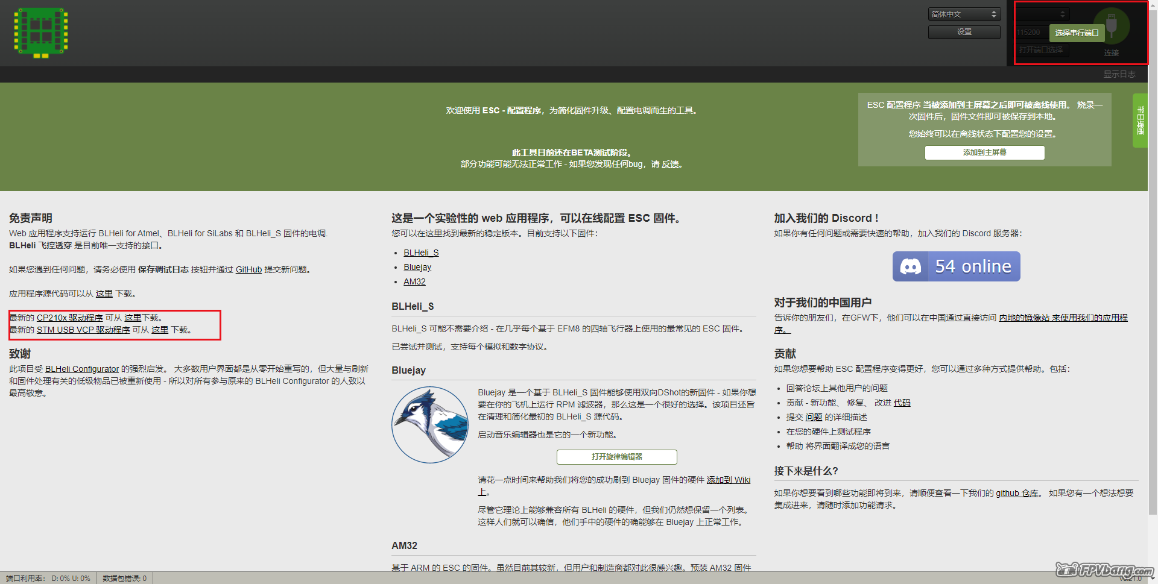Click the 打开旋律编辑器 button
The height and width of the screenshot is (584, 1158).
point(617,457)
